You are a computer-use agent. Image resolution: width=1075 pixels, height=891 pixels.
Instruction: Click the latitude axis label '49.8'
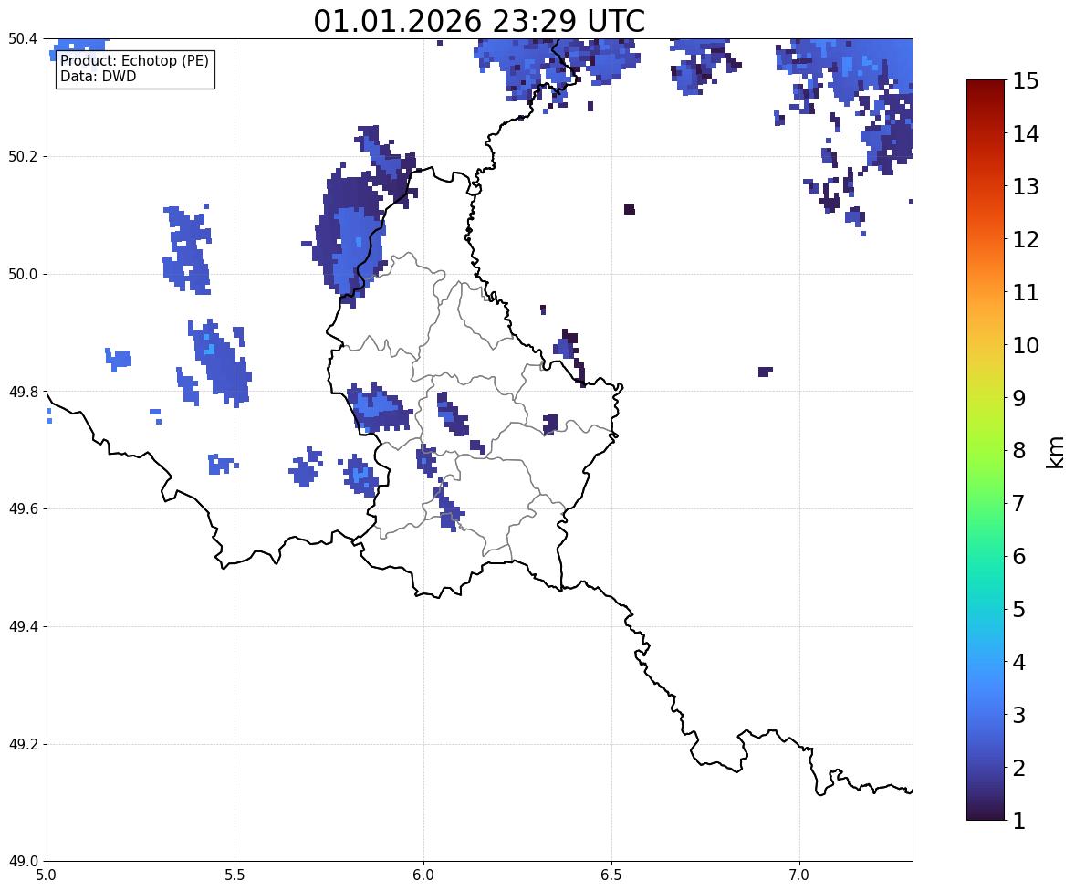(x=23, y=392)
